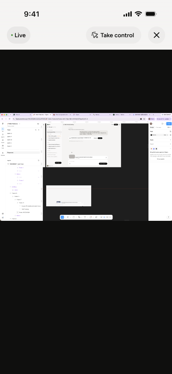Select the Rectangle shape tool
The image size is (172, 374).
74,217
